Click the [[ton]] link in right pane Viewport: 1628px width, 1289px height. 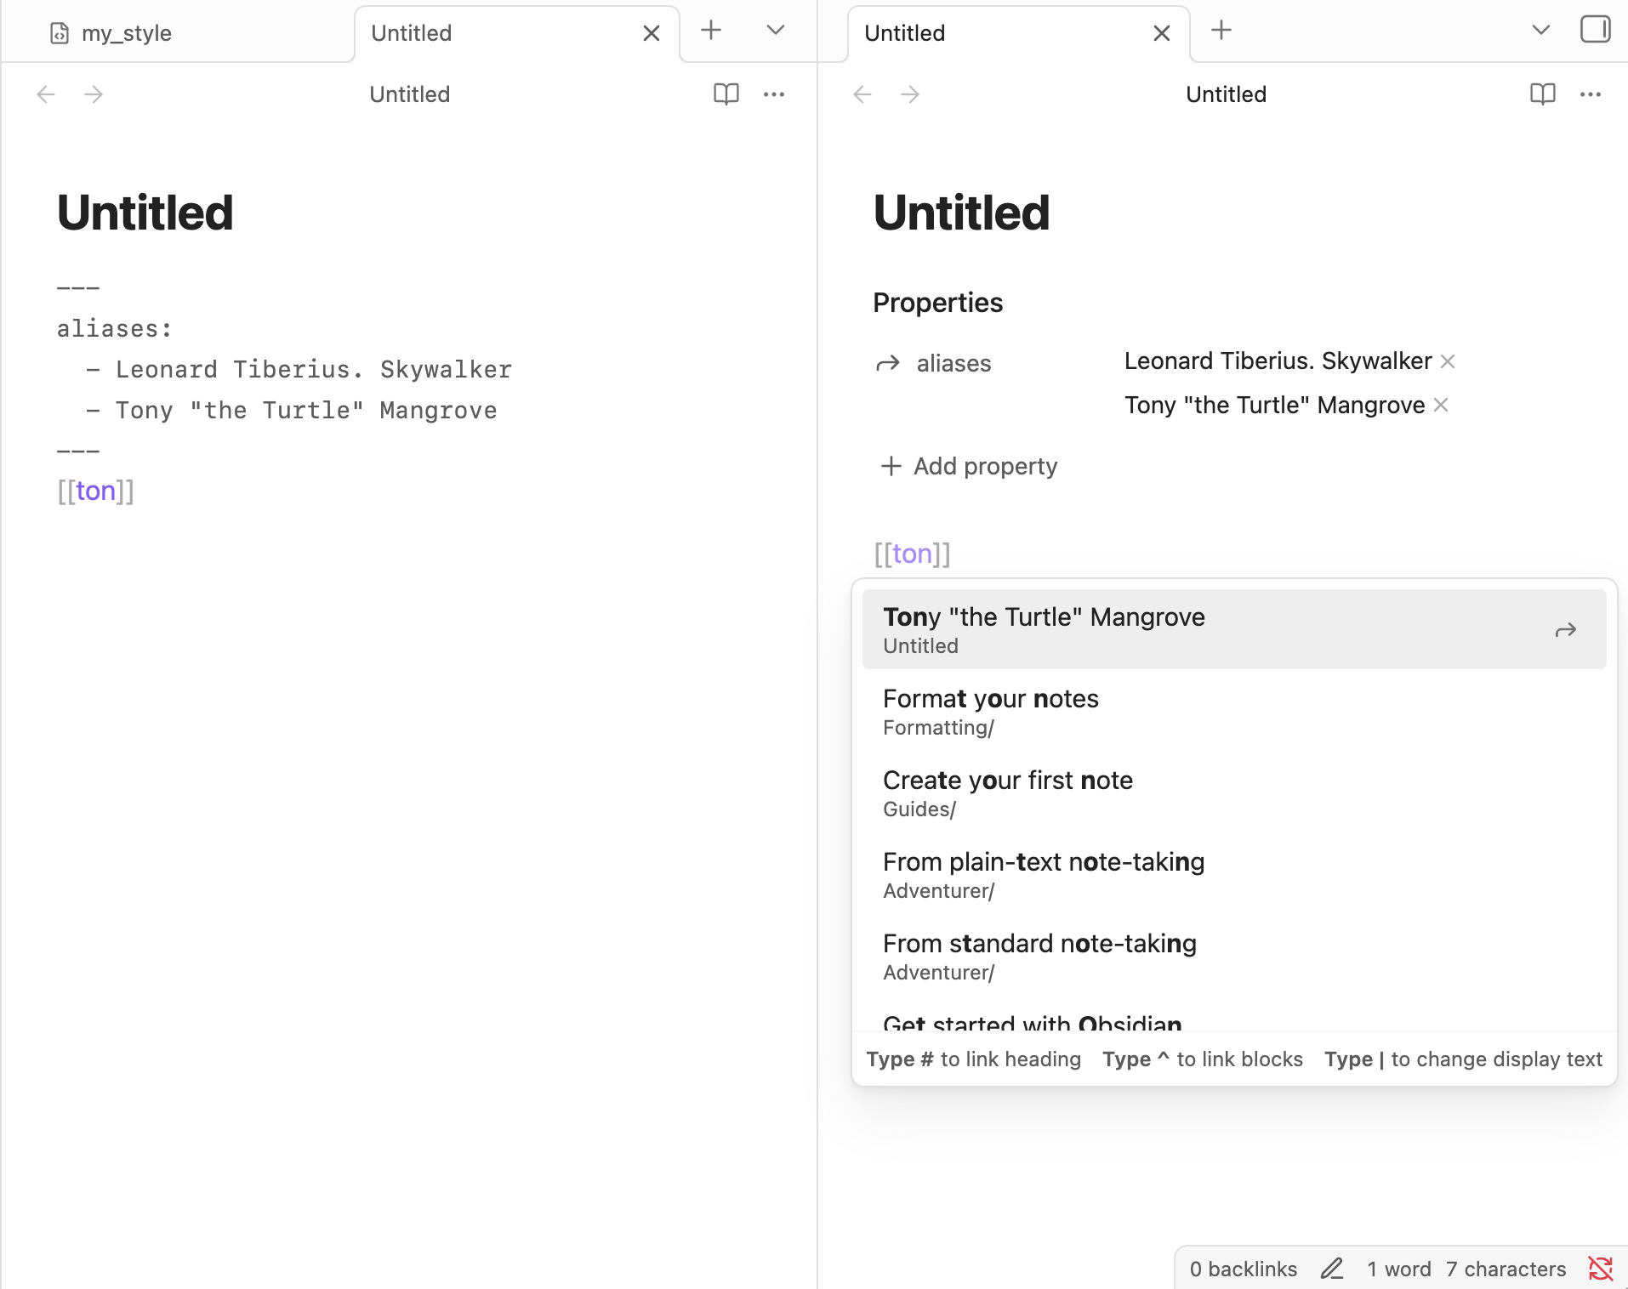click(x=912, y=554)
